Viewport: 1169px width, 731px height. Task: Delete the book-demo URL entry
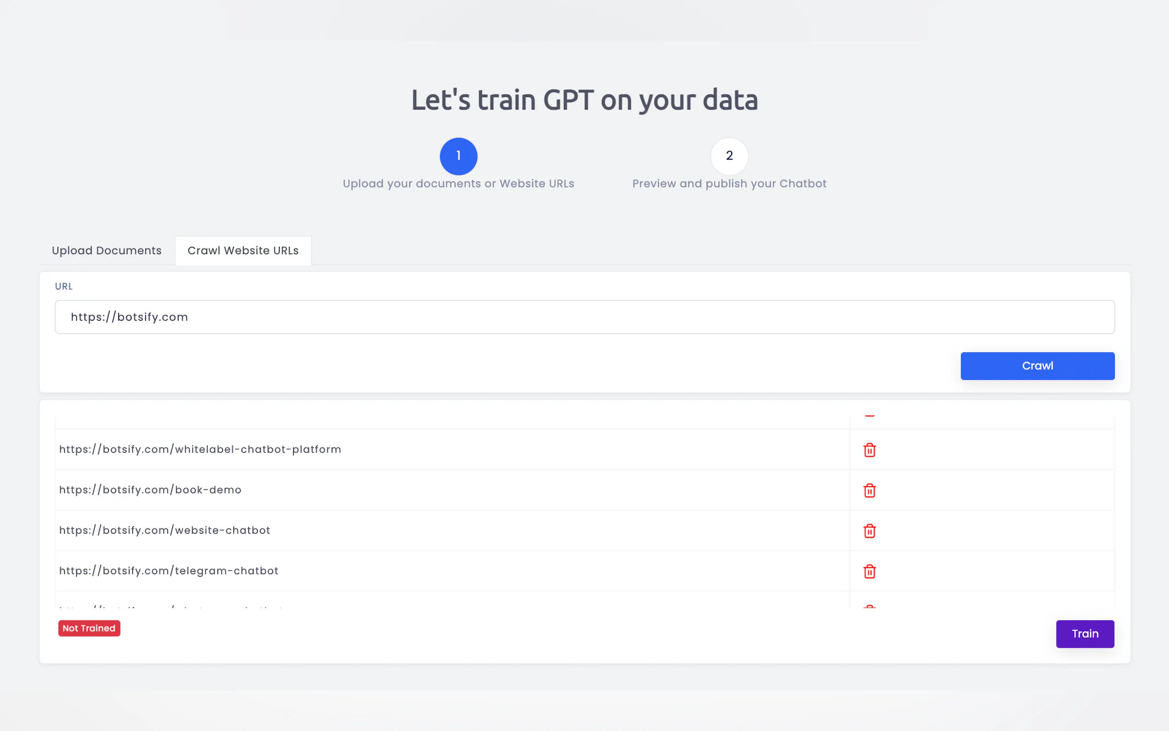click(869, 490)
